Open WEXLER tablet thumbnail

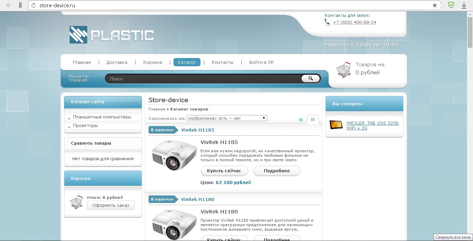(x=336, y=125)
